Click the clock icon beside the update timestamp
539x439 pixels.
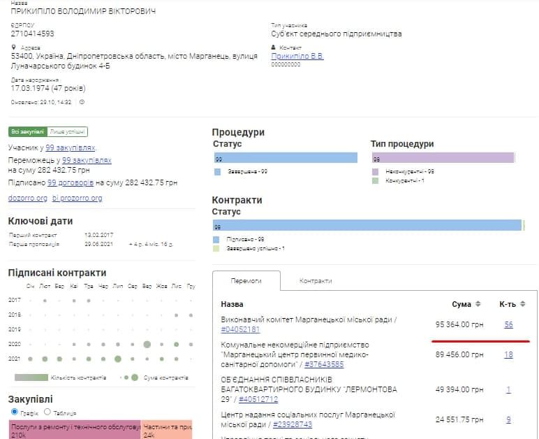pyautogui.click(x=82, y=102)
